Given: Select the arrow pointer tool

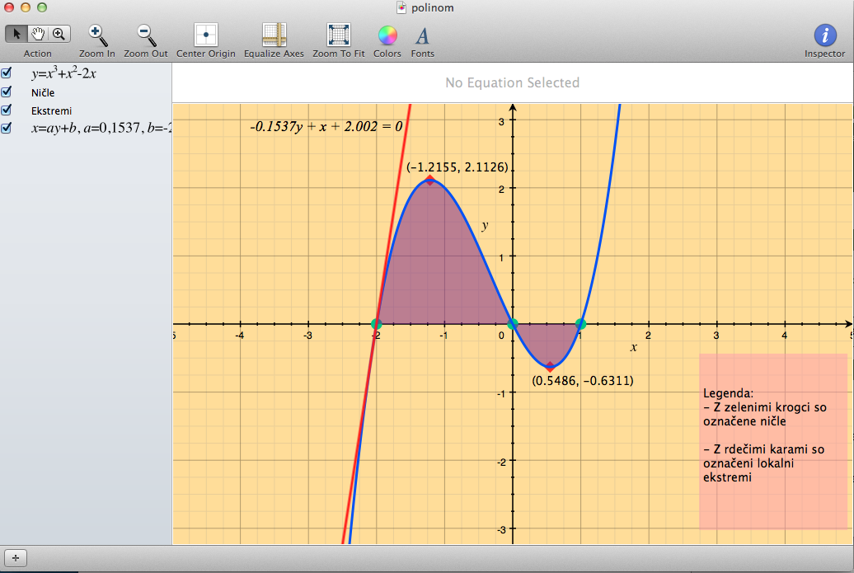Looking at the screenshot, I should (16, 34).
